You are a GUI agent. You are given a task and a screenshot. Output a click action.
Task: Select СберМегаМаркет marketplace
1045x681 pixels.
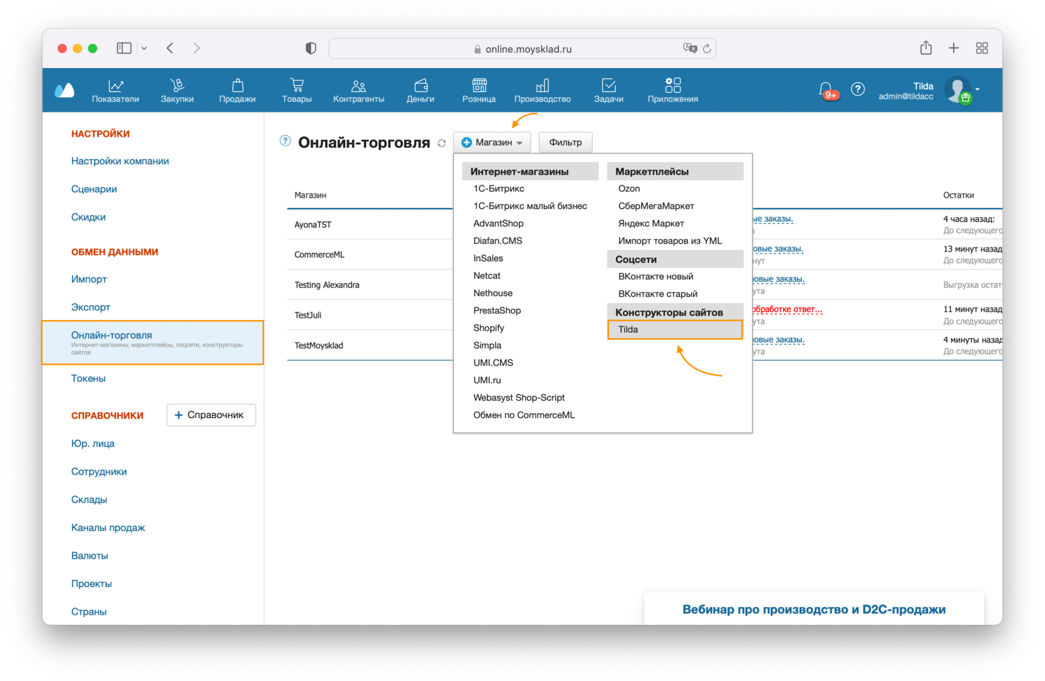(656, 206)
